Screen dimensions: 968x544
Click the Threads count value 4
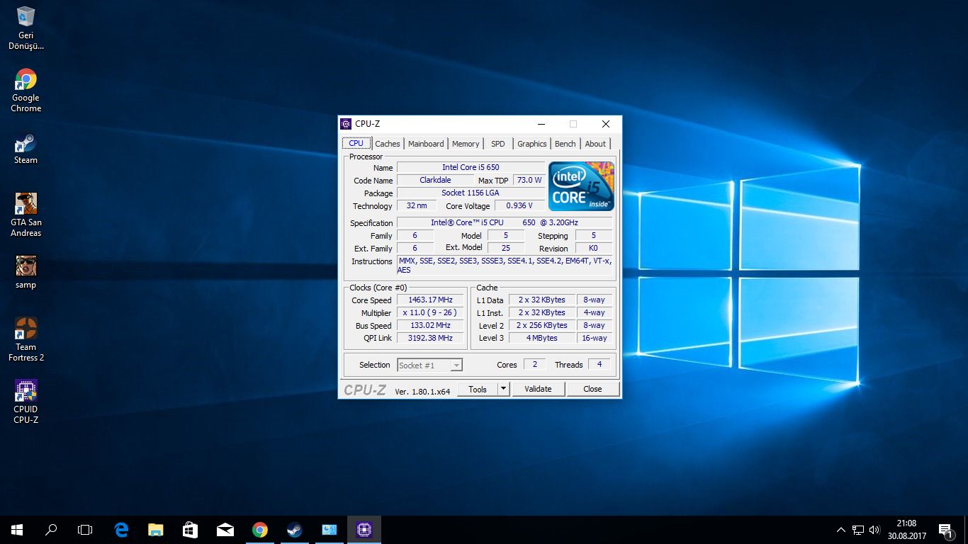(600, 364)
